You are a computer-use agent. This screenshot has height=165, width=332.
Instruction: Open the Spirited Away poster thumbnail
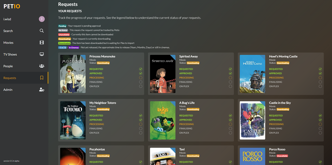click(x=163, y=74)
